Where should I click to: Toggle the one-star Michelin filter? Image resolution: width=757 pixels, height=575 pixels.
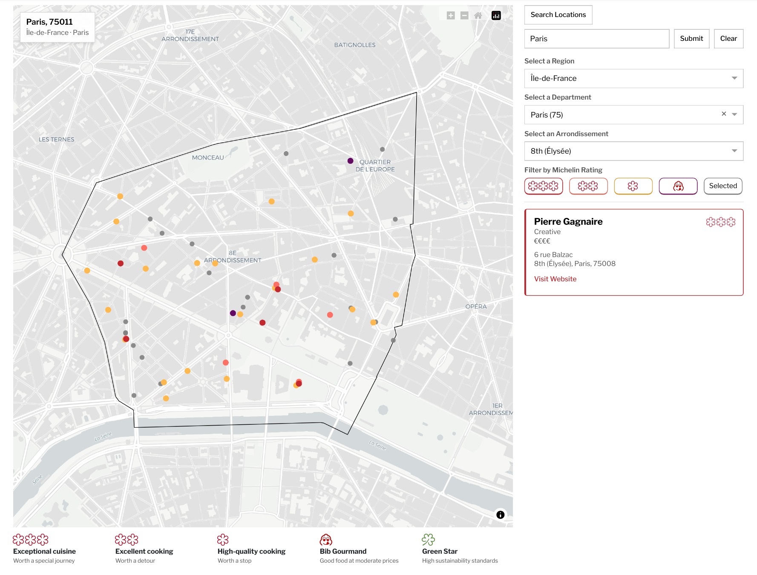click(x=633, y=186)
